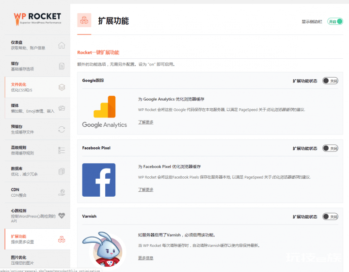Select the 文件优化 menu item

(x=37, y=87)
